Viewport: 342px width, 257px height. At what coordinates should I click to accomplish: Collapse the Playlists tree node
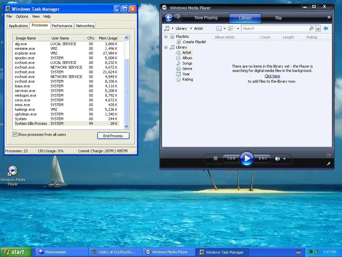[166, 36]
